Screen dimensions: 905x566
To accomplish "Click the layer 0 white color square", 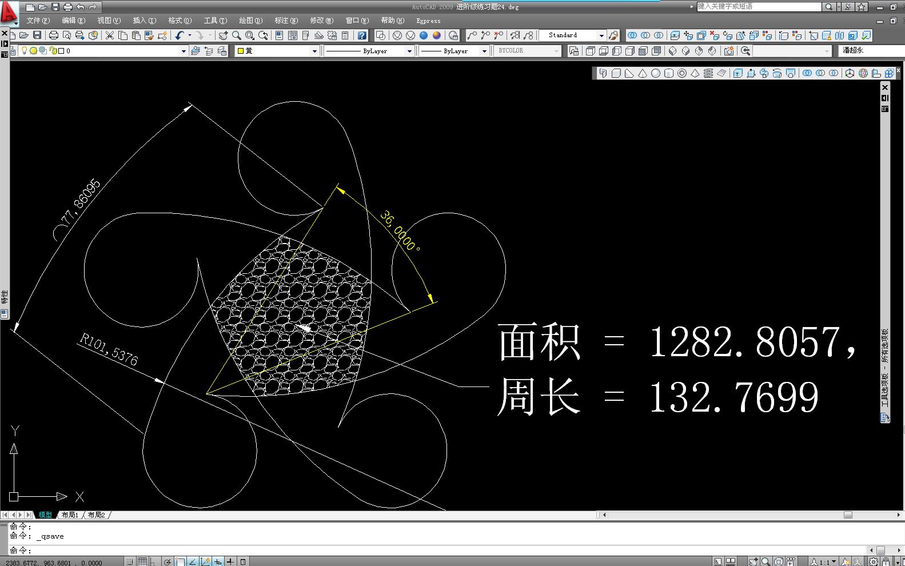I will point(61,51).
